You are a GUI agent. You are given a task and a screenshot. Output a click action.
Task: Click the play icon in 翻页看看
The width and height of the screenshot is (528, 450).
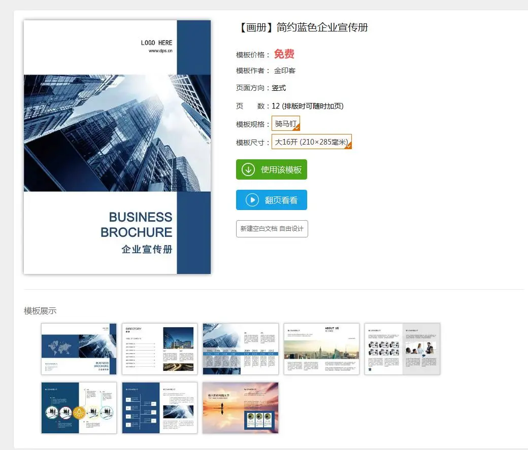(x=252, y=200)
